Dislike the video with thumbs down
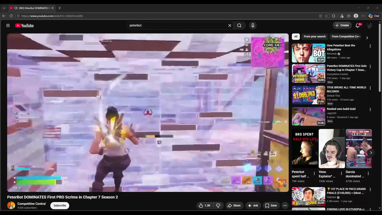382x215 pixels. tap(218, 205)
